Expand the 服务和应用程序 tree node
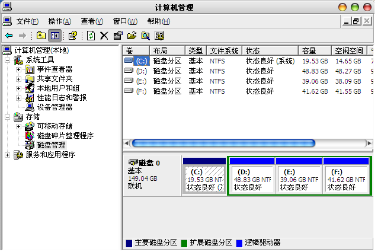This screenshot has width=381, height=252. tap(7, 155)
